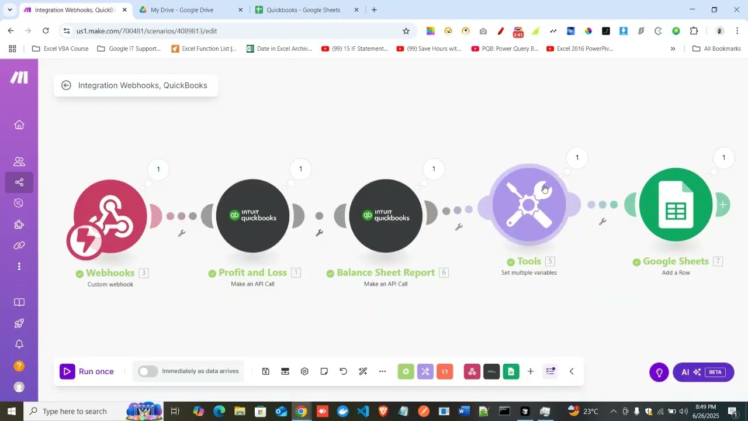This screenshot has width=748, height=421.
Task: Click the auto-align magic wand icon
Action: click(363, 371)
